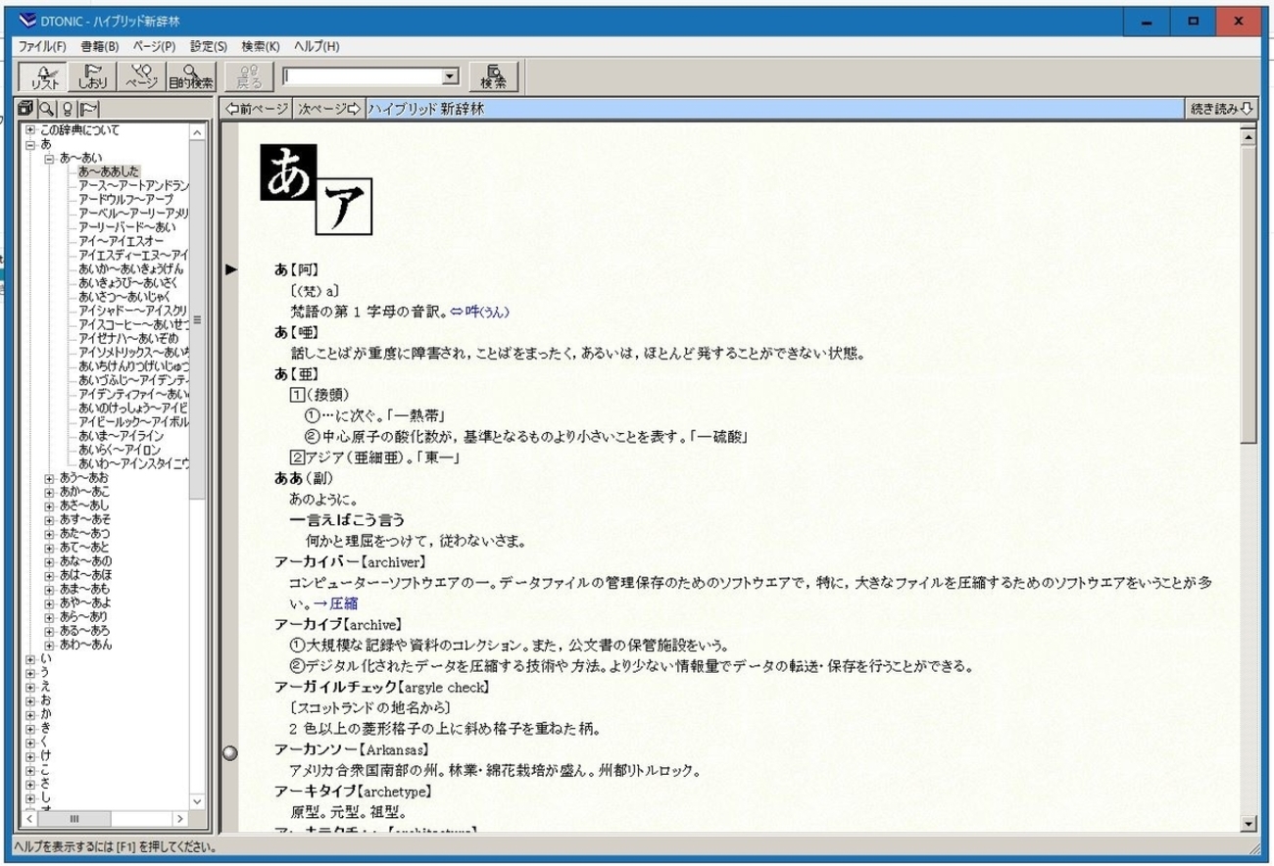The height and width of the screenshot is (866, 1274).
Task: Open the 検索(K) menu
Action: pos(261,47)
